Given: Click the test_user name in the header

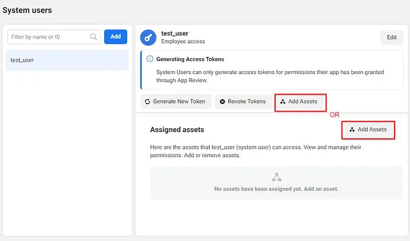Looking at the screenshot, I should point(175,34).
